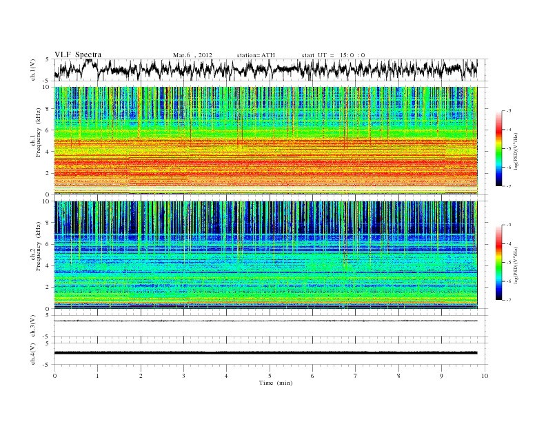This screenshot has height=422, width=546.
Task: Click the "-5" tick on upper colorbar
Action: 509,149
